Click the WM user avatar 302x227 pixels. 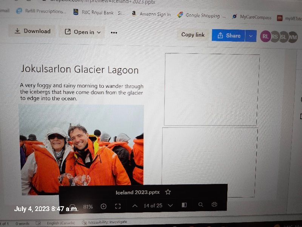pyautogui.click(x=293, y=37)
